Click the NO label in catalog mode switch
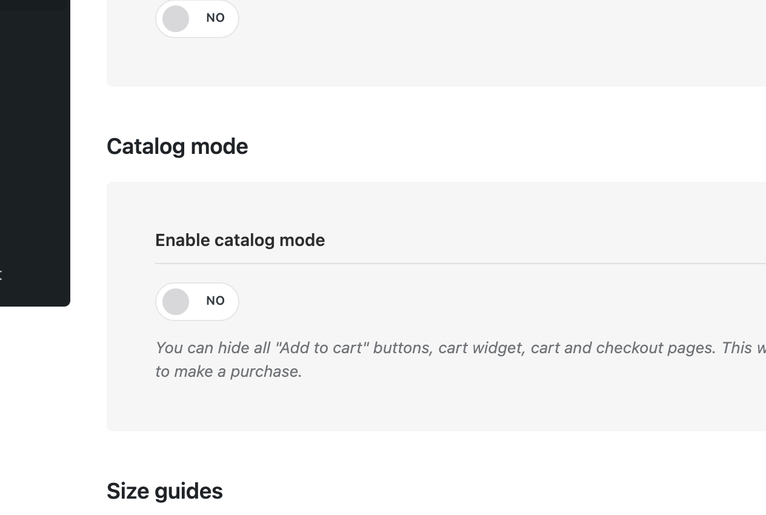Image resolution: width=766 pixels, height=515 pixels. point(215,301)
